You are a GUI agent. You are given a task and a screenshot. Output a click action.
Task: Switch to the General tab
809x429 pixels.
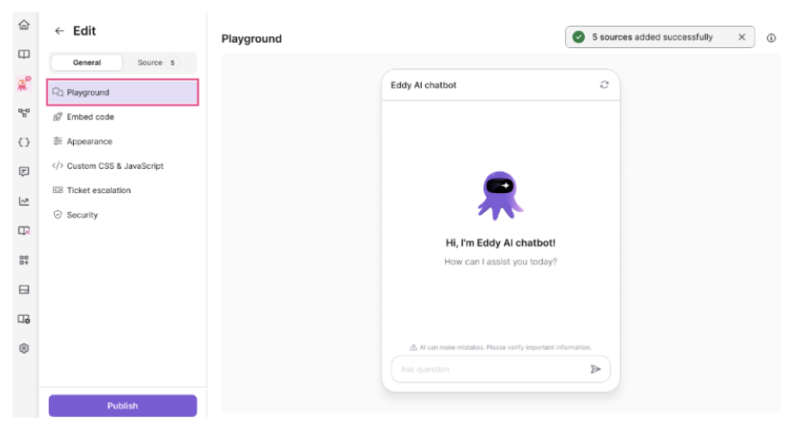87,63
